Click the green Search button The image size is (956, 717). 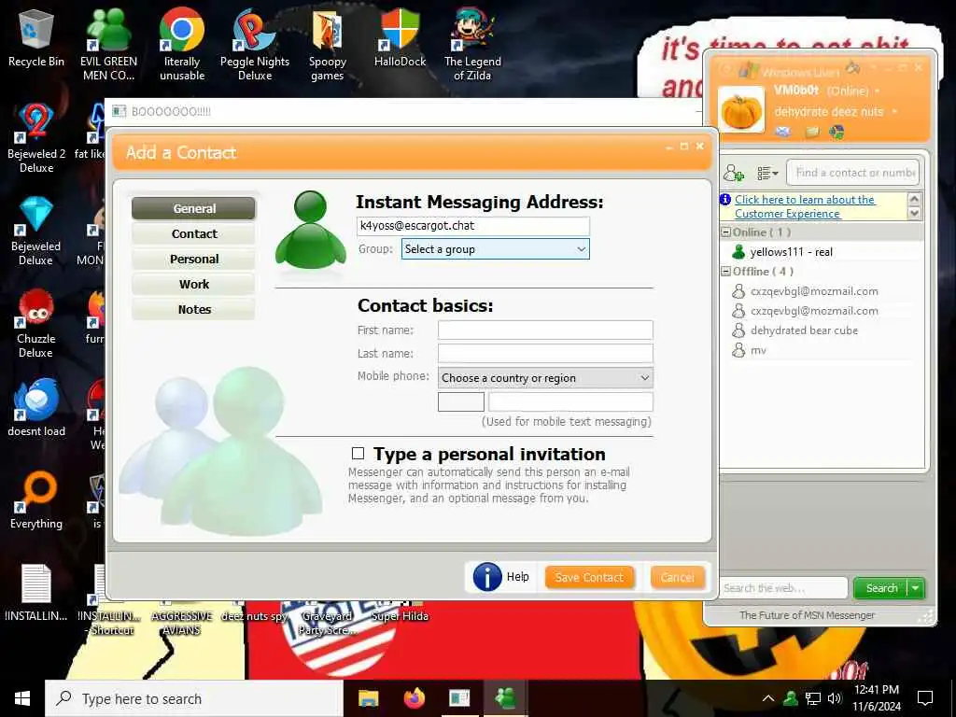(x=881, y=588)
